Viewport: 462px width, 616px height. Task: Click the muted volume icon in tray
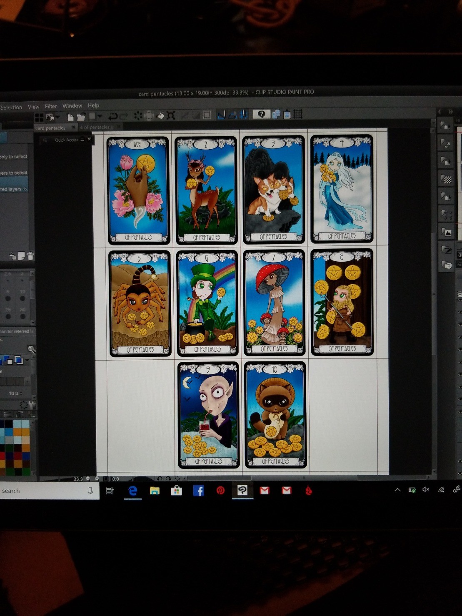point(425,490)
